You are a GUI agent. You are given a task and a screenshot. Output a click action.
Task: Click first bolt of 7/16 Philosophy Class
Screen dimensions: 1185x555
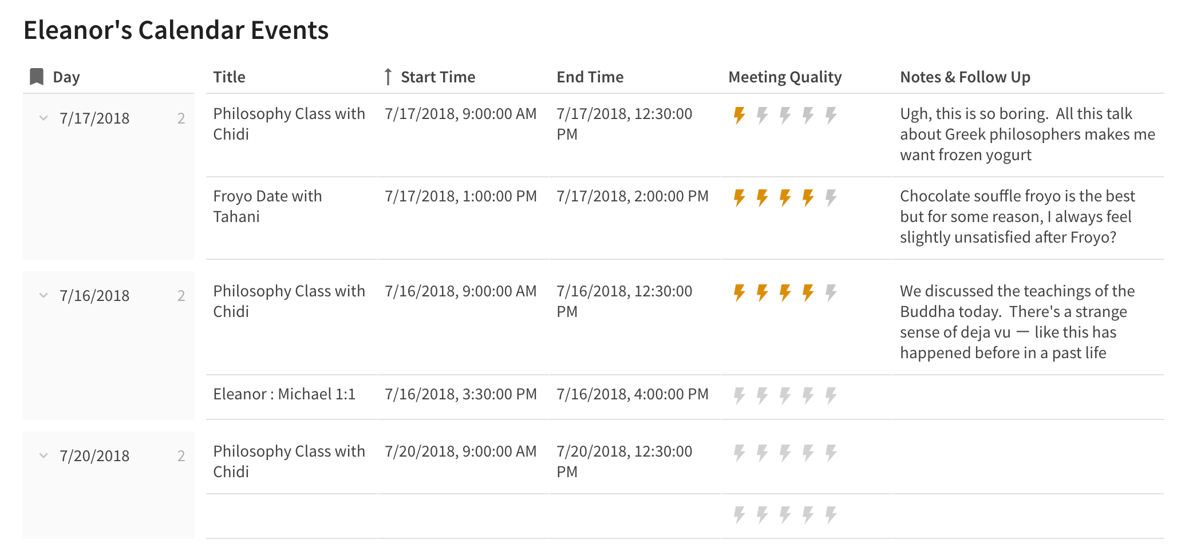[739, 293]
